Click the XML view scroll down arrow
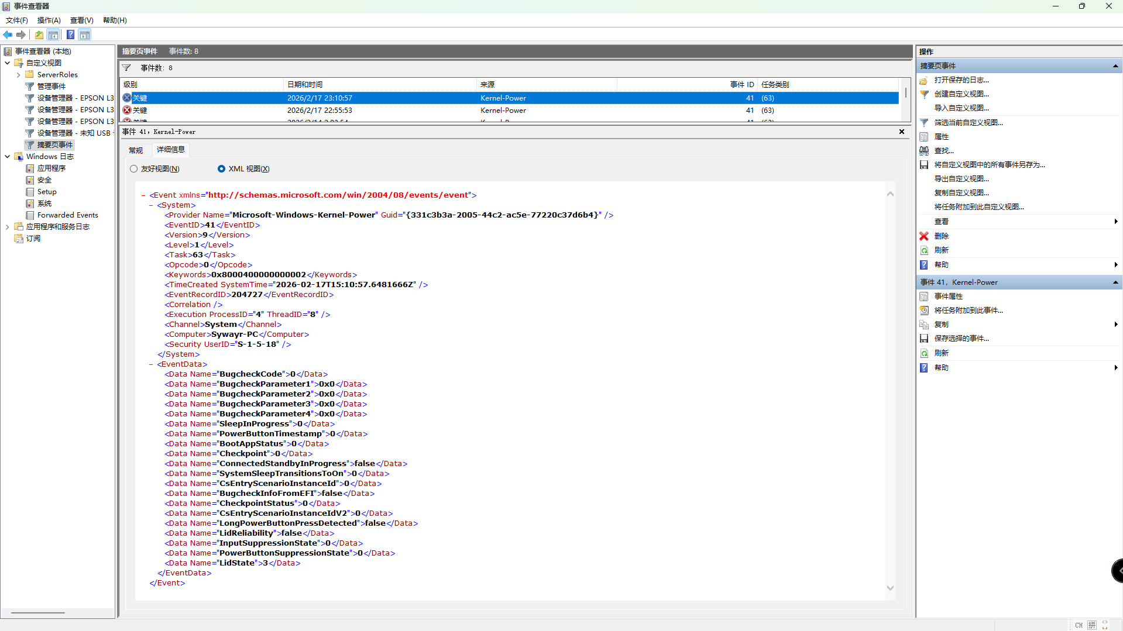The height and width of the screenshot is (631, 1123). pos(890,588)
